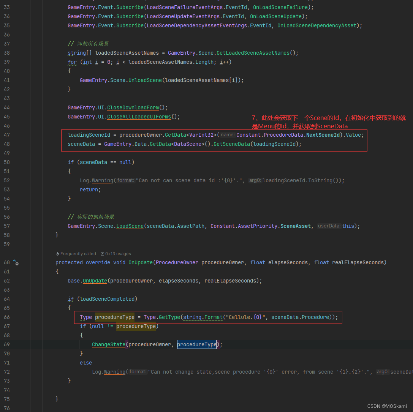Click the override gutter icon on line 60
The image size is (413, 412).
click(x=16, y=262)
